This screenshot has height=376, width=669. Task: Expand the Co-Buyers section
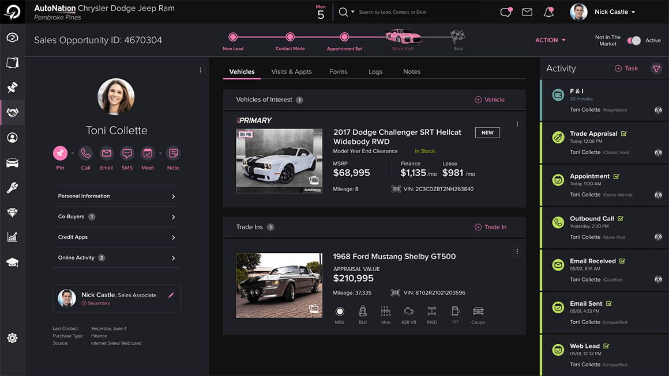(116, 217)
